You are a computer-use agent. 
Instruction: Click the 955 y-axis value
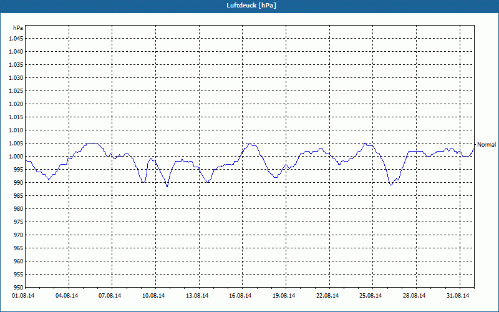point(19,275)
